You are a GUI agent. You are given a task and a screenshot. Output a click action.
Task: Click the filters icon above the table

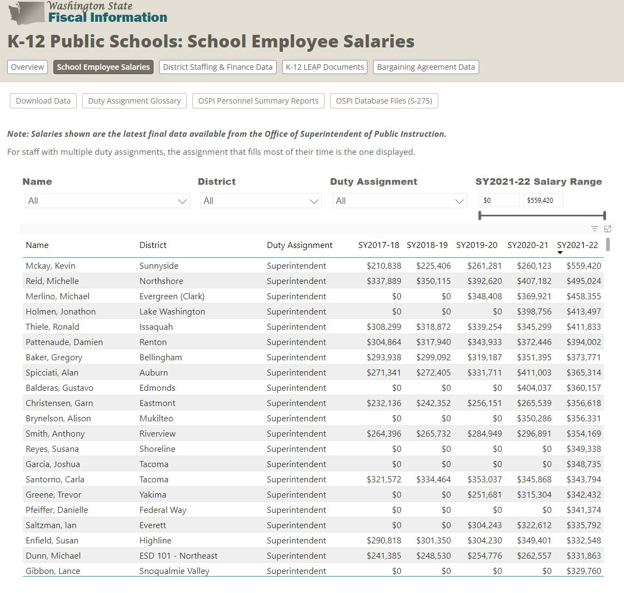pos(595,229)
